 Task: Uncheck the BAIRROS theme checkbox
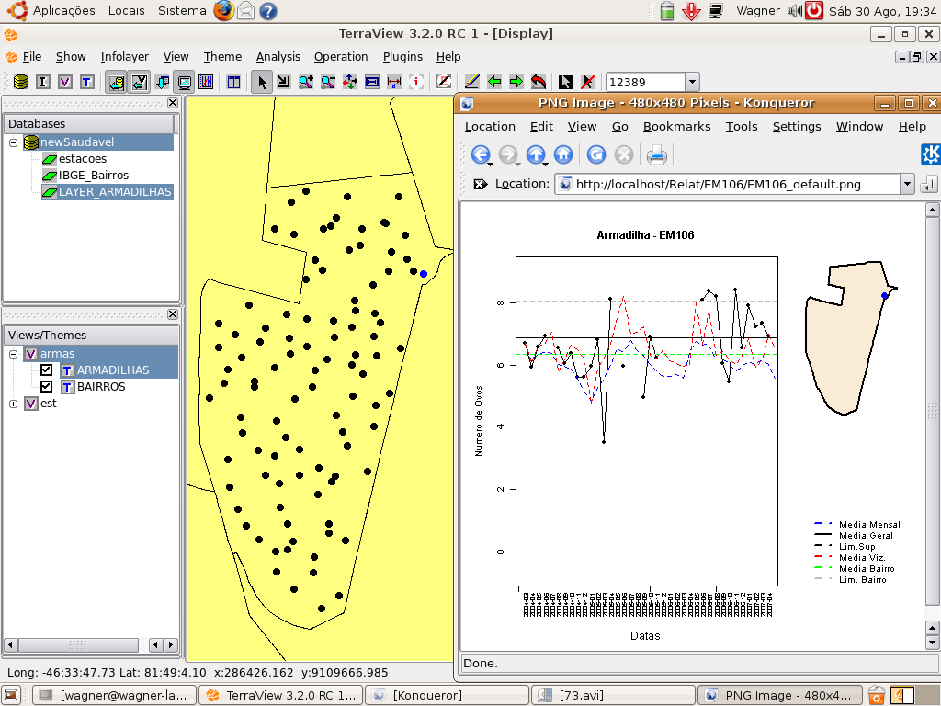click(47, 387)
